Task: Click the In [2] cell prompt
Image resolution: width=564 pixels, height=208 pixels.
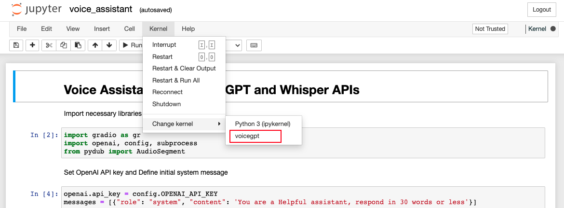Action: tap(44, 135)
